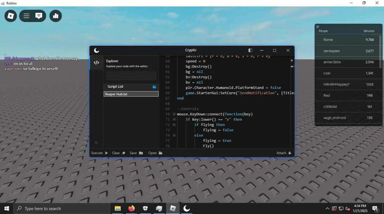Click the Explorer search input field
This screenshot has width=384, height=214.
click(x=131, y=76)
